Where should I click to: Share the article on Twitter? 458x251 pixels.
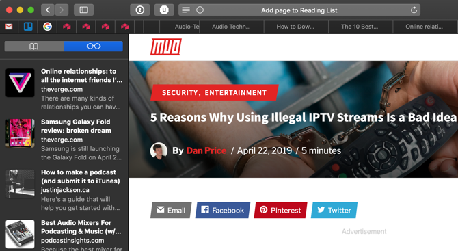coord(334,210)
